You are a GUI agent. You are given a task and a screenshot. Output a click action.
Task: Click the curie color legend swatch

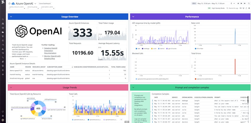152,48
